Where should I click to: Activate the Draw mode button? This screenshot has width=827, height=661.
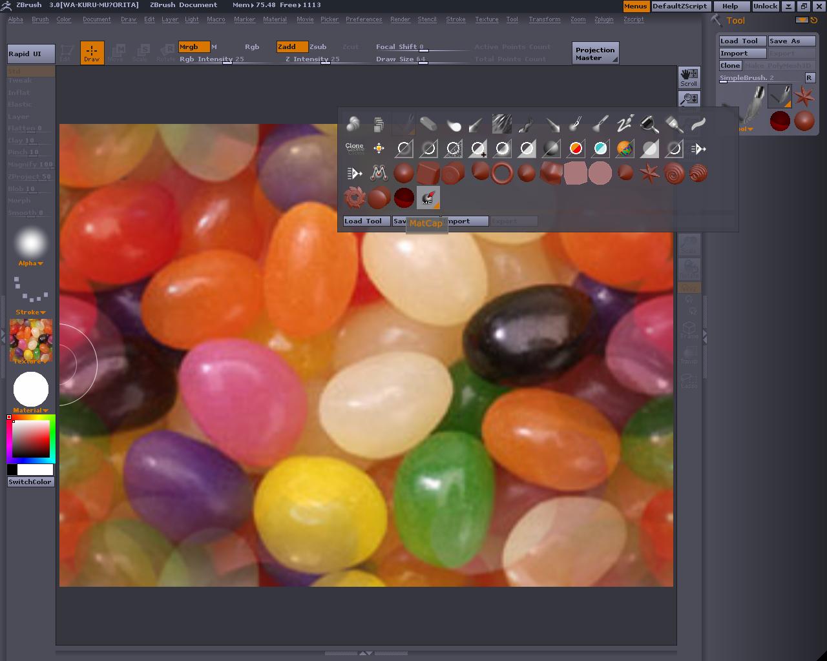pyautogui.click(x=92, y=52)
